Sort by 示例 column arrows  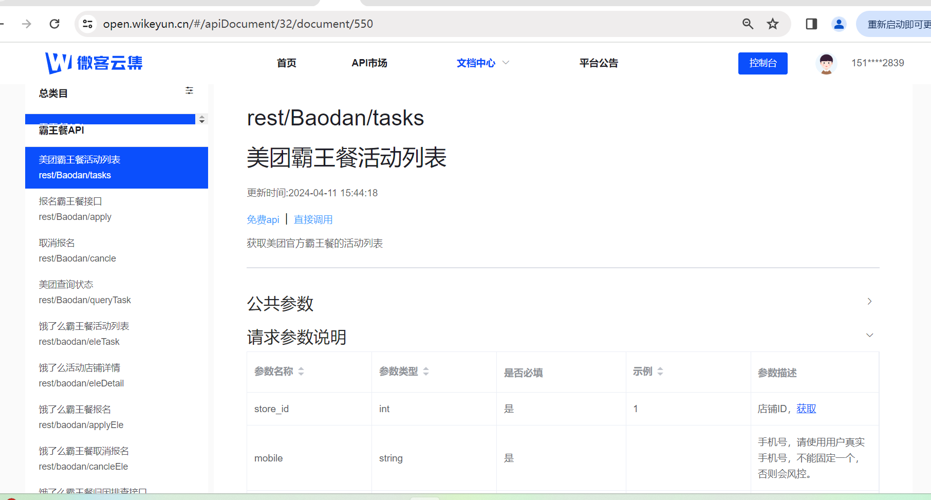[x=660, y=371]
